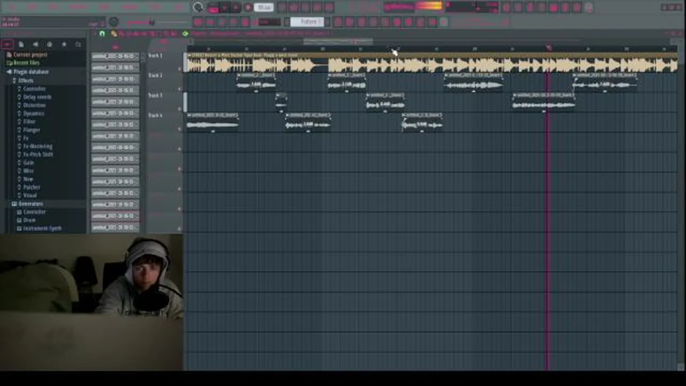Select the star favorites icon in browser tabs
This screenshot has height=386, width=686.
(x=64, y=44)
